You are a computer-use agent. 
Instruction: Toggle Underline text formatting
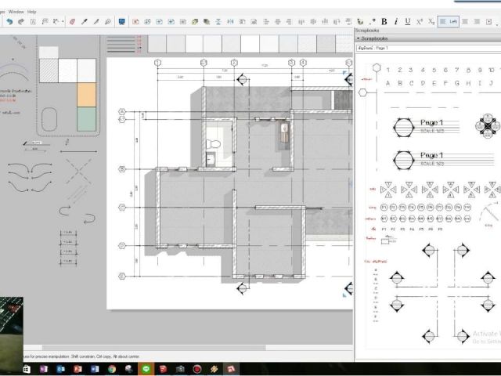pyautogui.click(x=408, y=21)
